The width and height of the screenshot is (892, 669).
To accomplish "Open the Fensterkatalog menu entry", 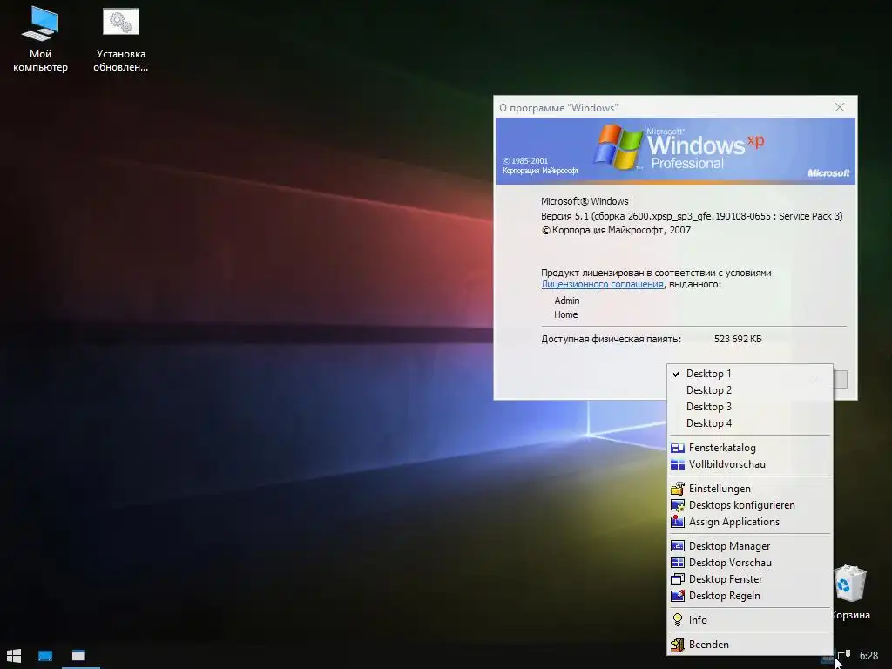I will (749, 448).
